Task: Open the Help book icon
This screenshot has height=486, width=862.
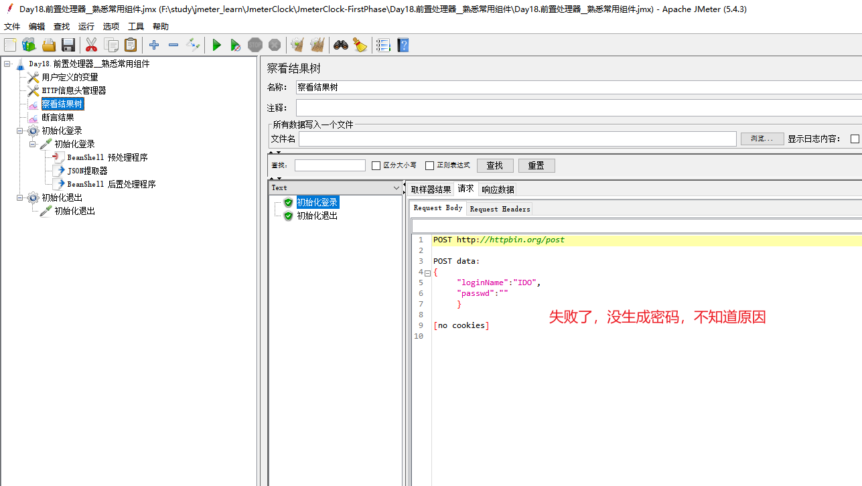Action: click(x=403, y=45)
